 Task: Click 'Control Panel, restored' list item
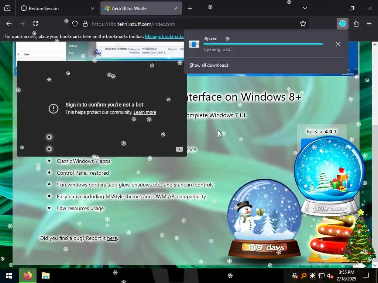point(83,173)
